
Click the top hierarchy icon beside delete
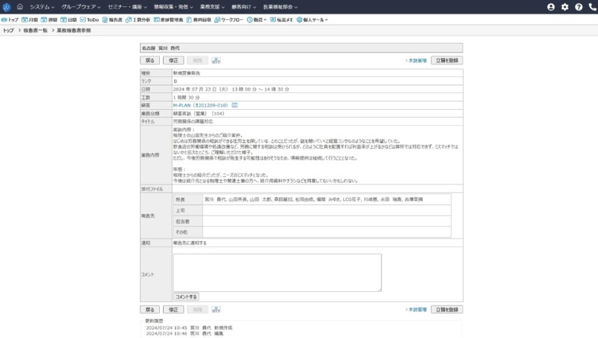[x=216, y=60]
